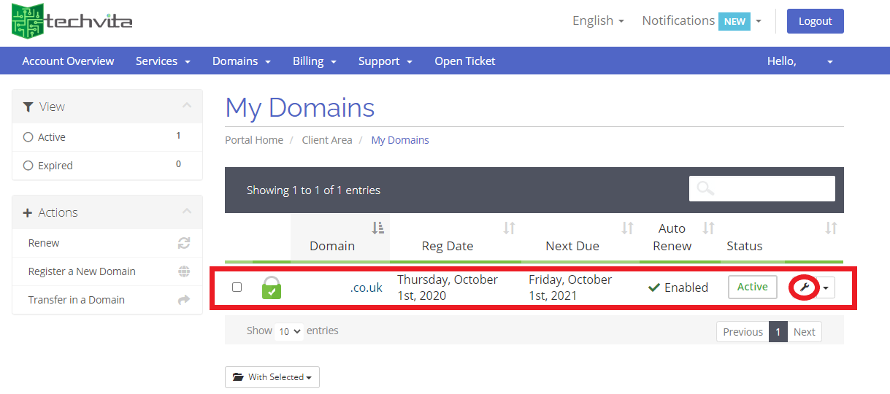Click the last column's sort arrows
The image size is (890, 394).
tap(831, 228)
